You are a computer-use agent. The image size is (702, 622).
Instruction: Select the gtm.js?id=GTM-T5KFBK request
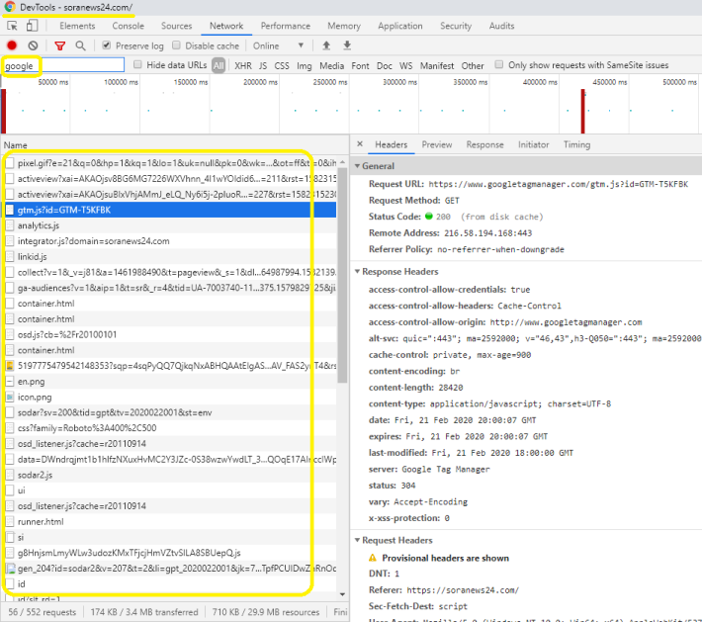point(170,210)
